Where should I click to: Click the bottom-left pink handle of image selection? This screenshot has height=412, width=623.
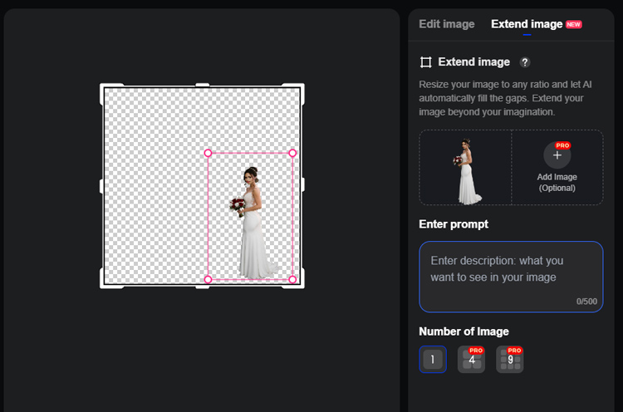click(x=208, y=280)
